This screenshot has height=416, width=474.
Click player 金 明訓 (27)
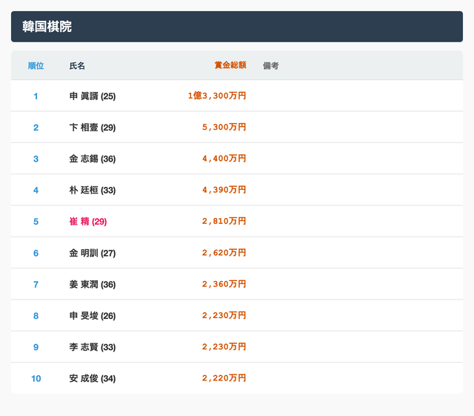(93, 253)
